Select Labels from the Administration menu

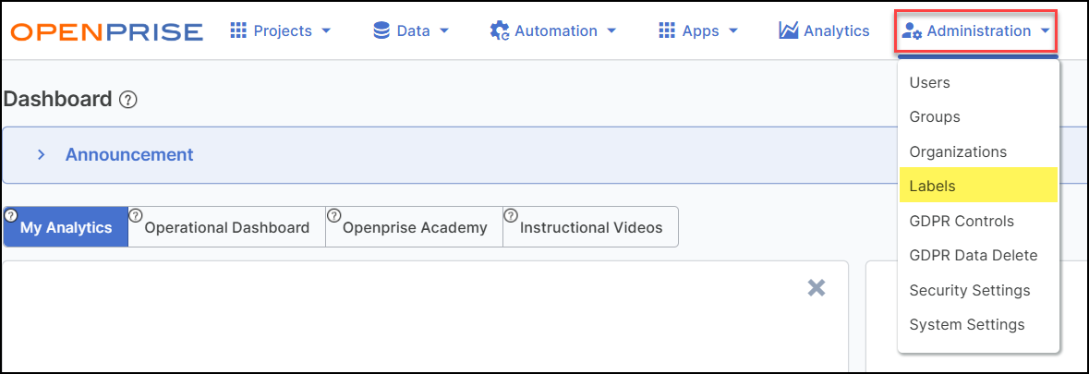[932, 186]
